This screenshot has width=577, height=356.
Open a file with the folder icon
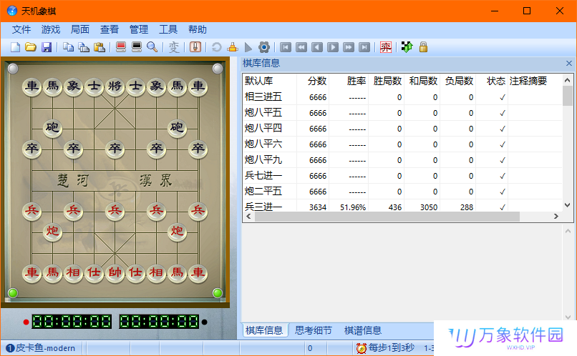pos(31,47)
